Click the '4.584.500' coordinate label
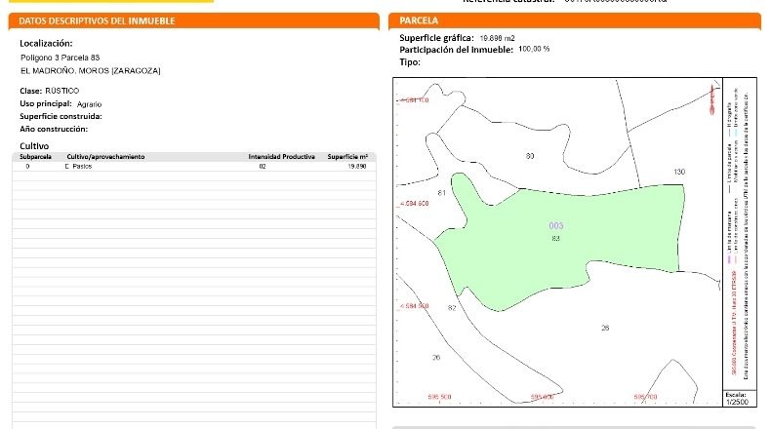This screenshot has width=771, height=429. click(415, 305)
